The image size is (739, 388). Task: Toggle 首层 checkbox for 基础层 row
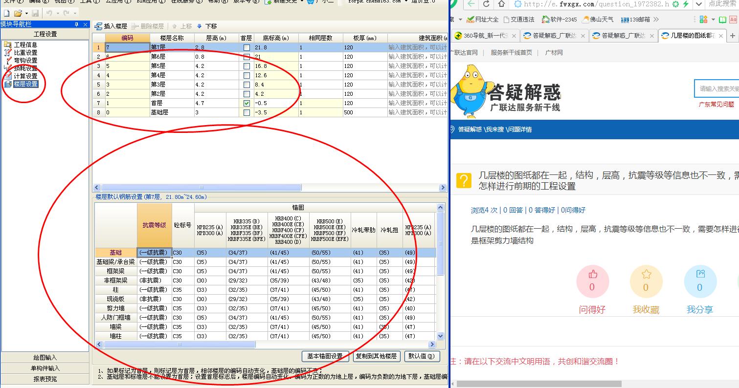(x=246, y=112)
